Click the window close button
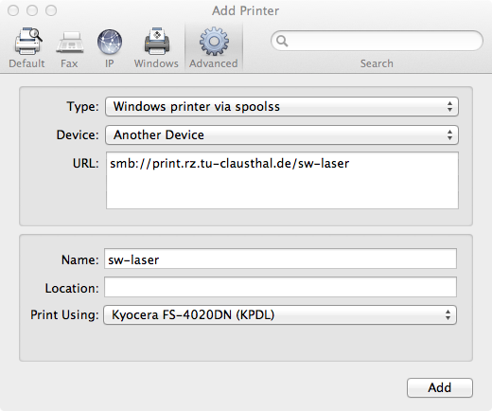 click(13, 10)
